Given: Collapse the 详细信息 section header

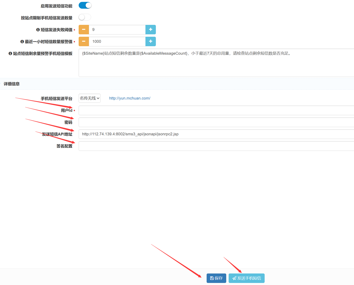Looking at the screenshot, I should pos(12,84).
